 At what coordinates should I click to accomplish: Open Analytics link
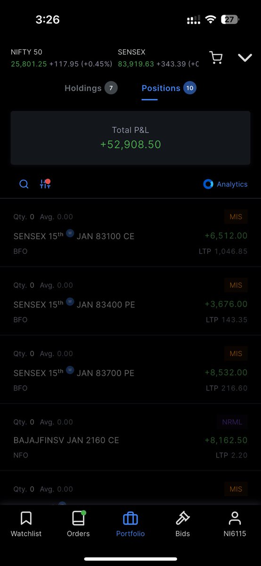coord(225,184)
